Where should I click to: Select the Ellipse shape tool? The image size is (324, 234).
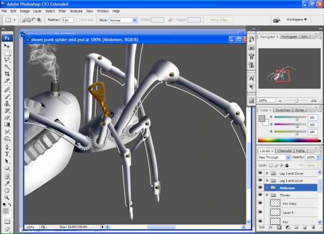pos(7,168)
